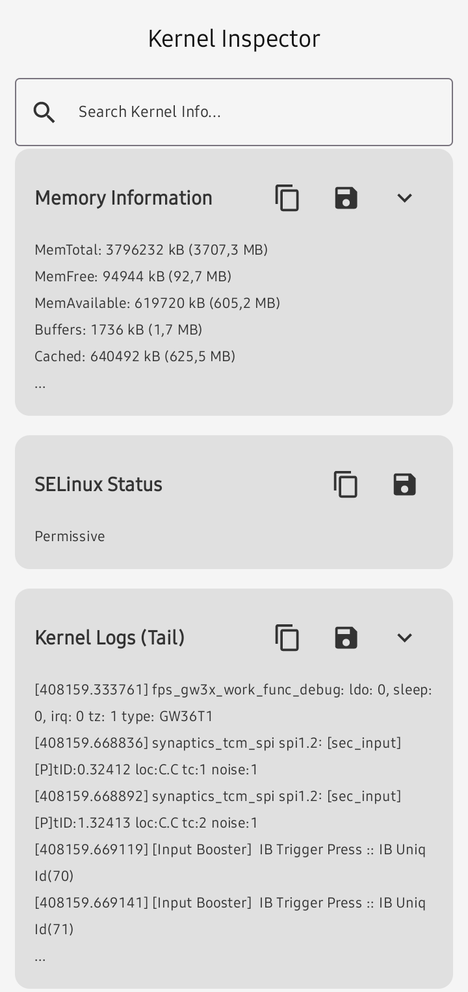The image size is (468, 992).
Task: Tap the Permissive status text
Action: pyautogui.click(x=70, y=537)
